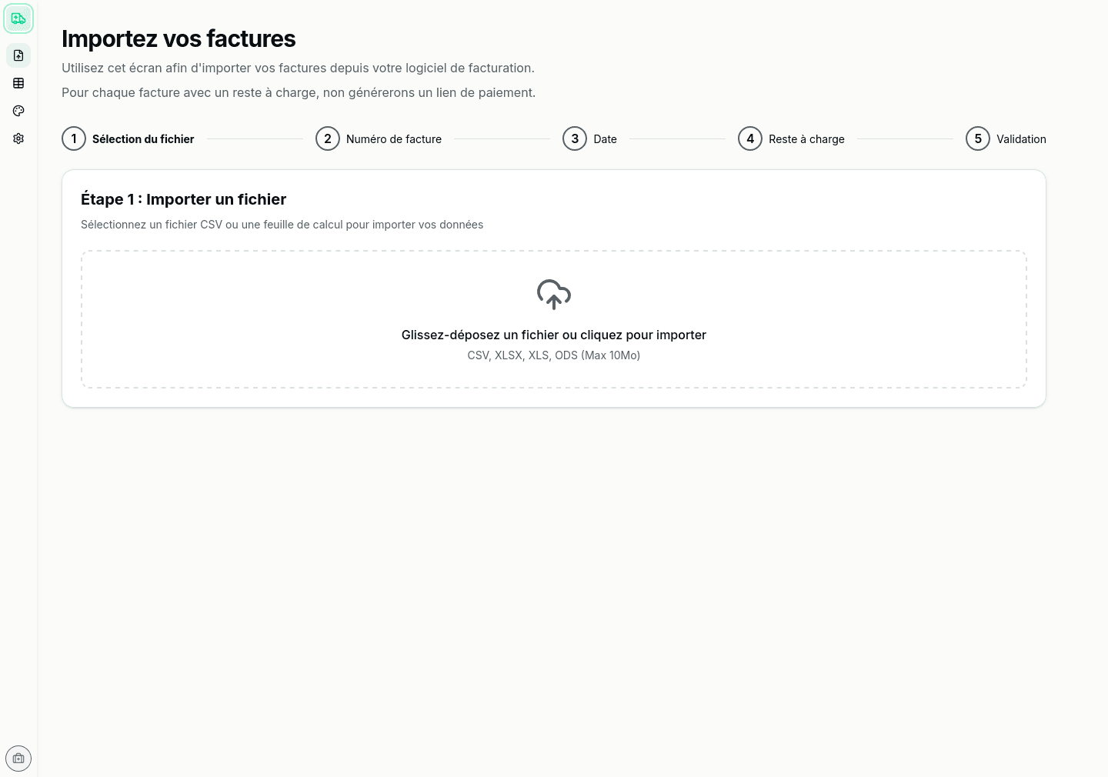Click the "CSV, XLSX, XLS, ODS" formats hint
This screenshot has height=777, width=1108.
click(x=554, y=355)
